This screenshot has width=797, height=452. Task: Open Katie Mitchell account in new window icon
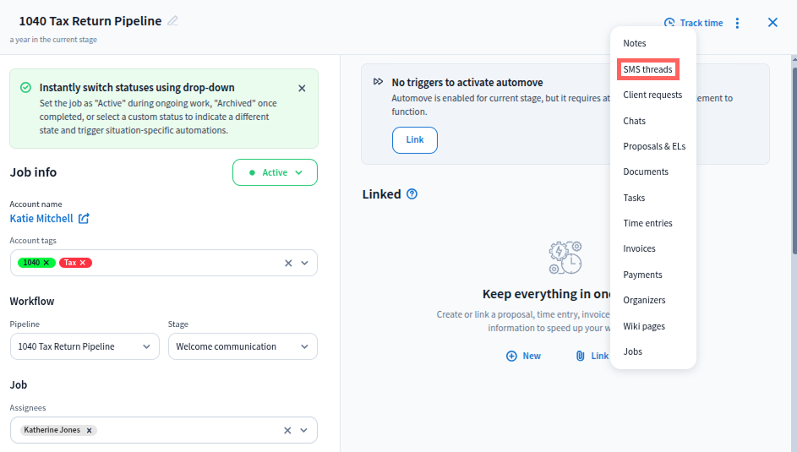click(x=84, y=219)
